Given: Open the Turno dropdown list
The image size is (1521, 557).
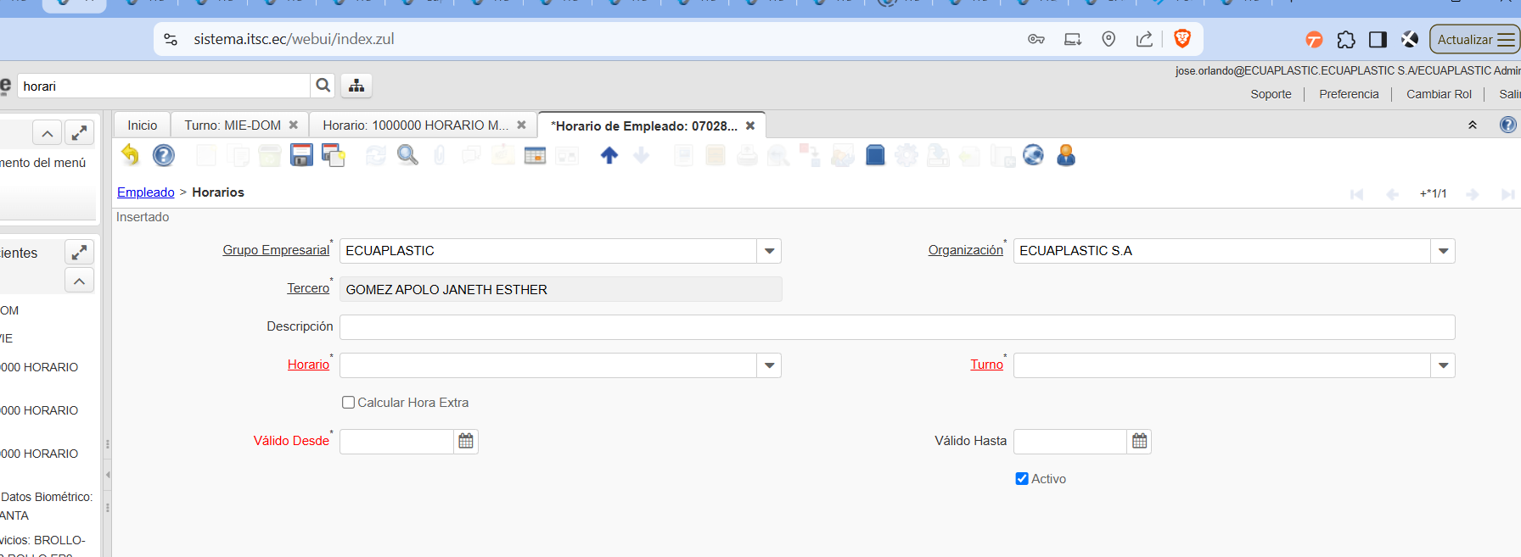Looking at the screenshot, I should click(1443, 365).
